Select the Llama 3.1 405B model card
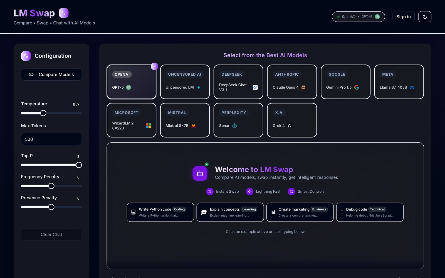Image resolution: width=445 pixels, height=278 pixels. click(399, 82)
